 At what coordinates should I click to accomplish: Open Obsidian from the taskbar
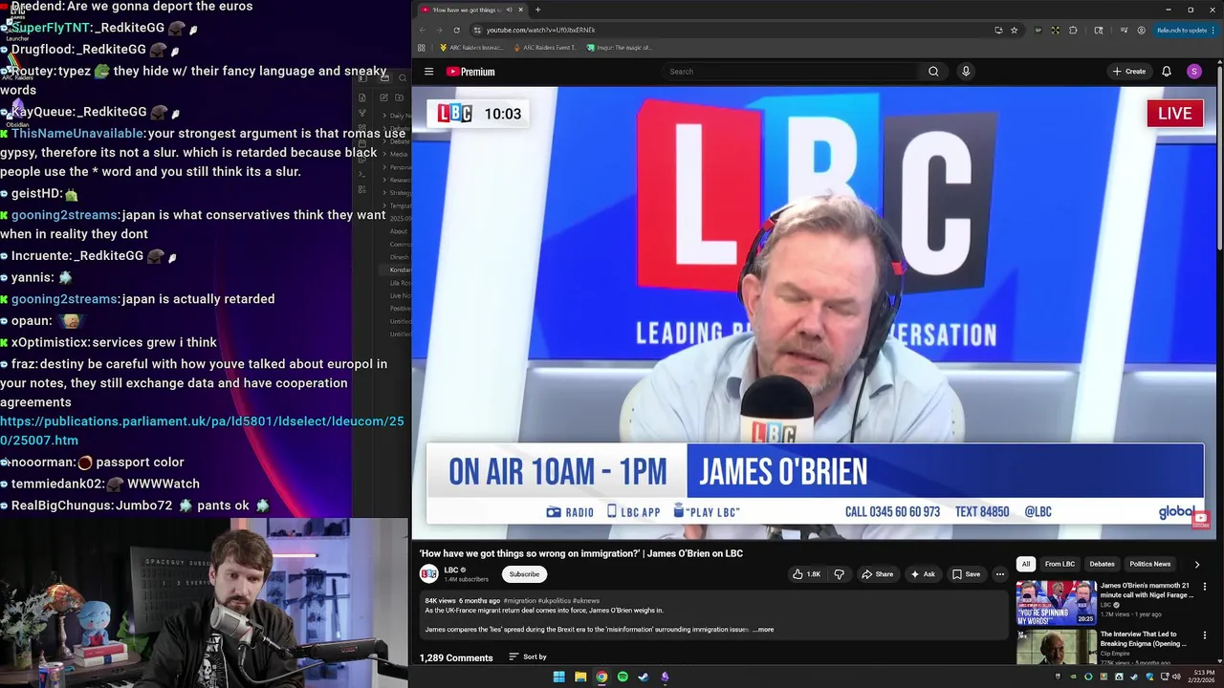[x=665, y=677]
